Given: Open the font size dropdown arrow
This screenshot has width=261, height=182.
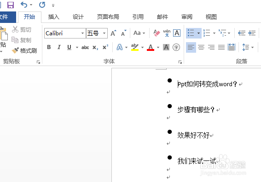Looking at the screenshot, I should (x=104, y=33).
